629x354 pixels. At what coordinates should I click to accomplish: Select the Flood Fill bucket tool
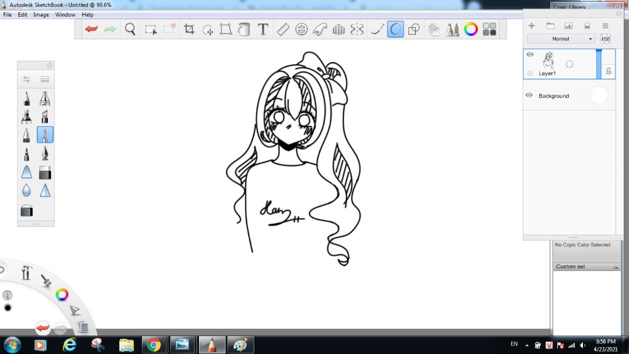click(244, 29)
